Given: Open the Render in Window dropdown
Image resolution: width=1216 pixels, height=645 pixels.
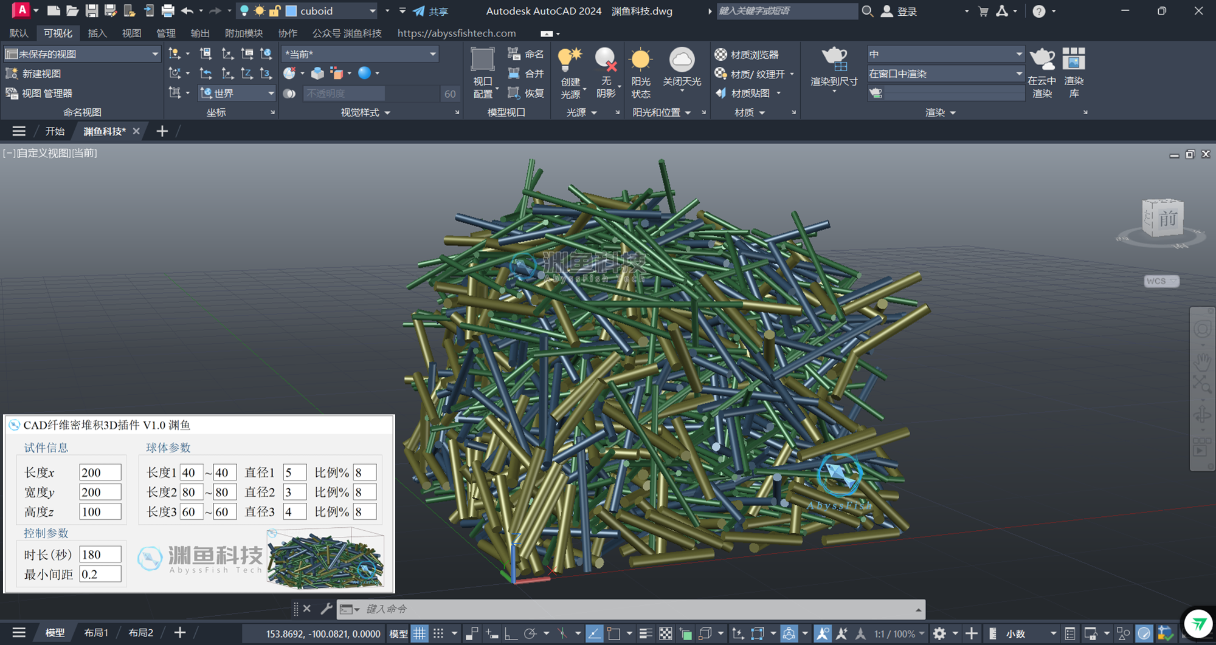Looking at the screenshot, I should click(946, 73).
